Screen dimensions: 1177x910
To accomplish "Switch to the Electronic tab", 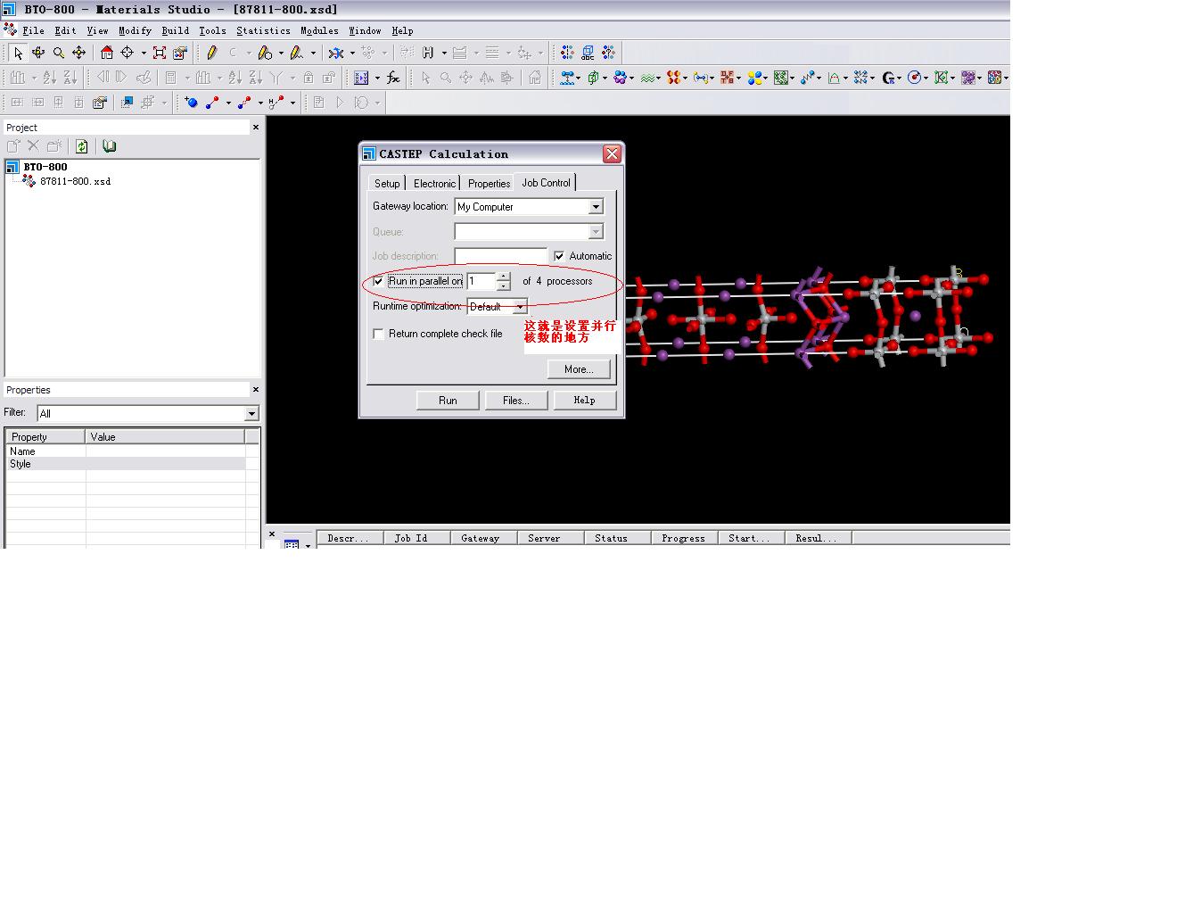I will pyautogui.click(x=434, y=183).
